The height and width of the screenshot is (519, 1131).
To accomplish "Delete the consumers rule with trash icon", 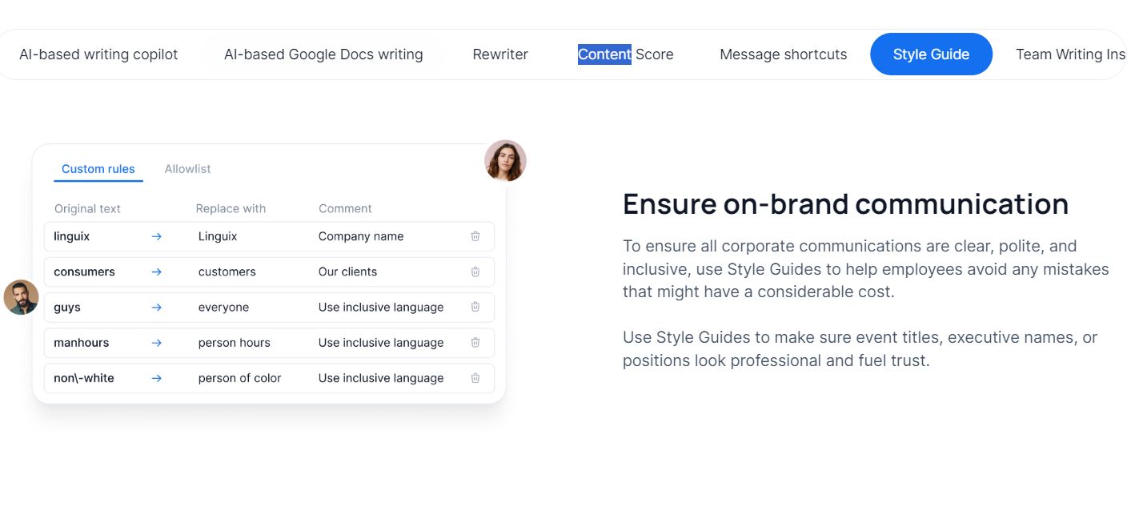I will (x=475, y=272).
